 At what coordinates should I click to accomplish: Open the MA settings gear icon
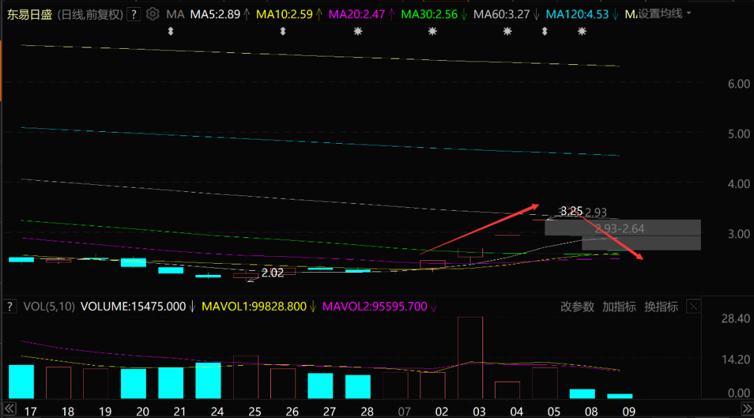152,14
